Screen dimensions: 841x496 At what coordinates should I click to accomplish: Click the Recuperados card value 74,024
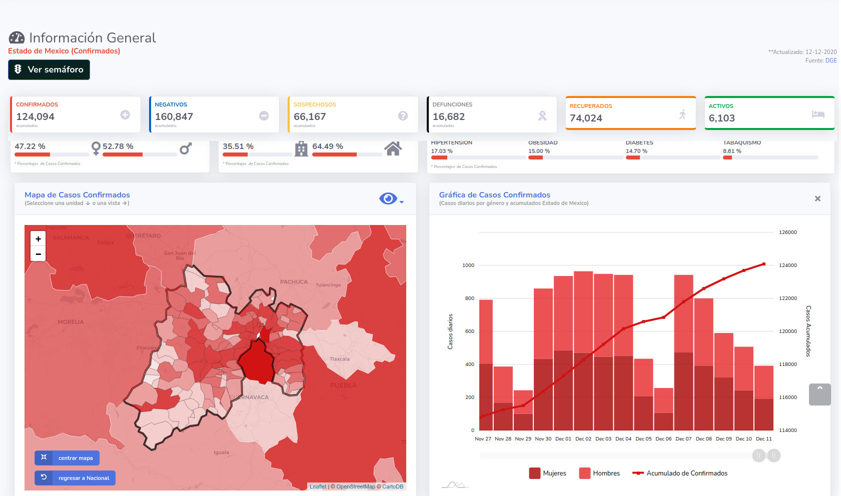[586, 118]
